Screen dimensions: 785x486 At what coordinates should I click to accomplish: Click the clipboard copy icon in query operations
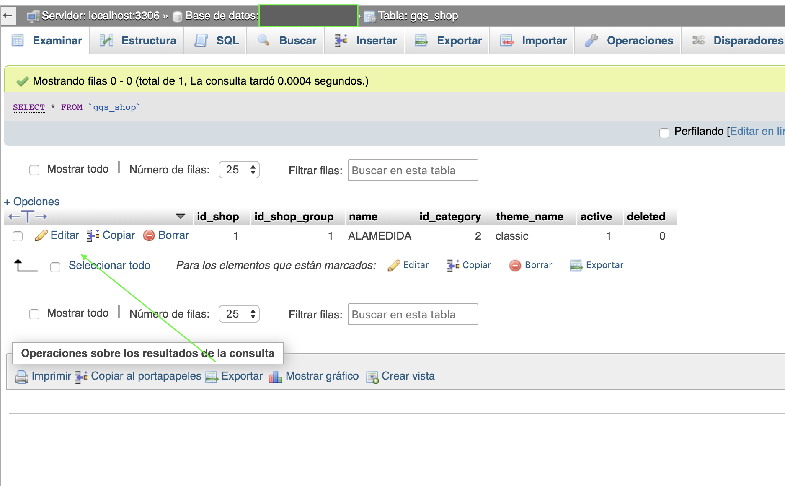point(81,377)
